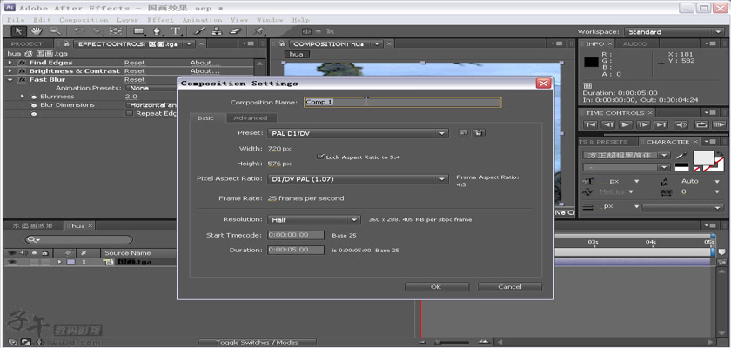731x348 pixels.
Task: Click the layer 1 label color swatch
Action: pyautogui.click(x=70, y=262)
